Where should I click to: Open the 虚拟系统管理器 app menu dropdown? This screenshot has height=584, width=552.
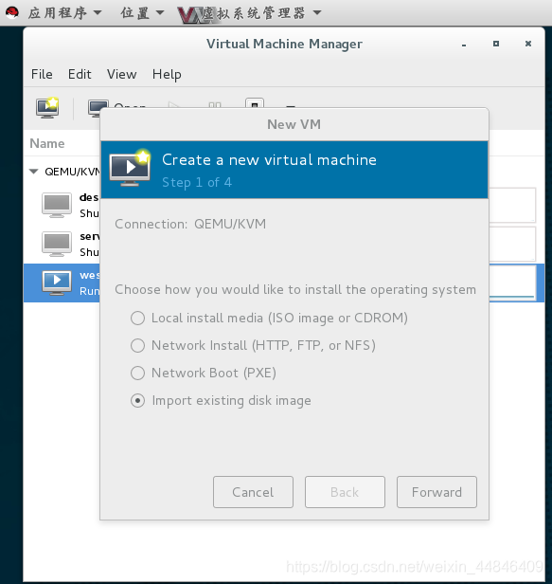(x=261, y=13)
